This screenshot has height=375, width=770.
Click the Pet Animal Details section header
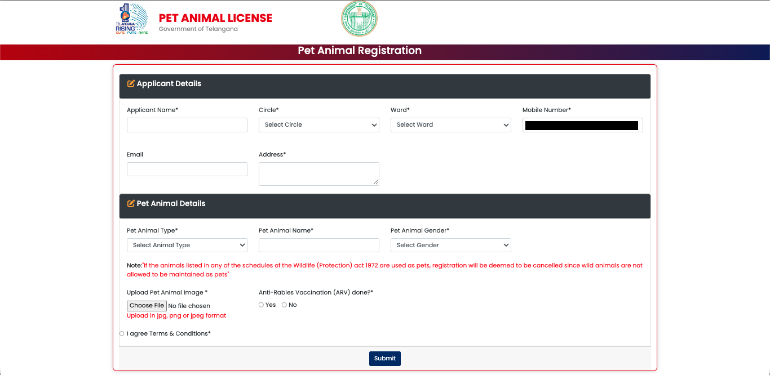click(385, 206)
